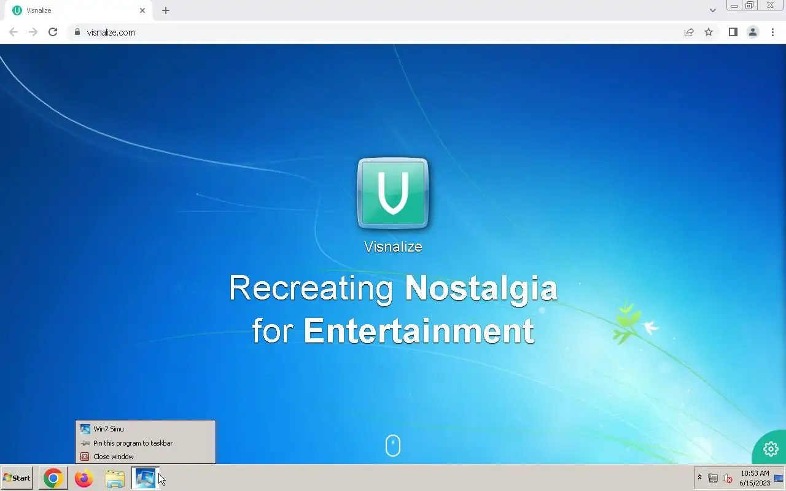The image size is (786, 491).
Task: Open the Chrome profile menu
Action: (753, 33)
